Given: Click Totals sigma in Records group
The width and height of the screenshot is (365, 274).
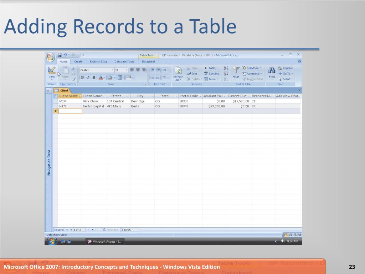Looking at the screenshot, I should tap(210, 68).
